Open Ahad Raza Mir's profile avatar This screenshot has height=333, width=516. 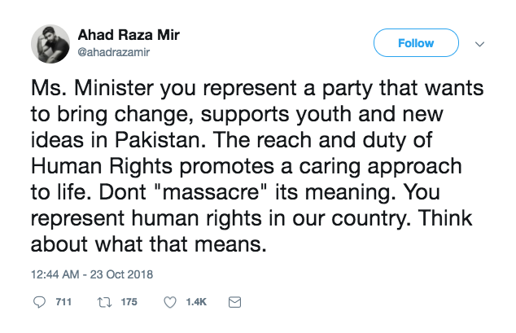[x=50, y=44]
